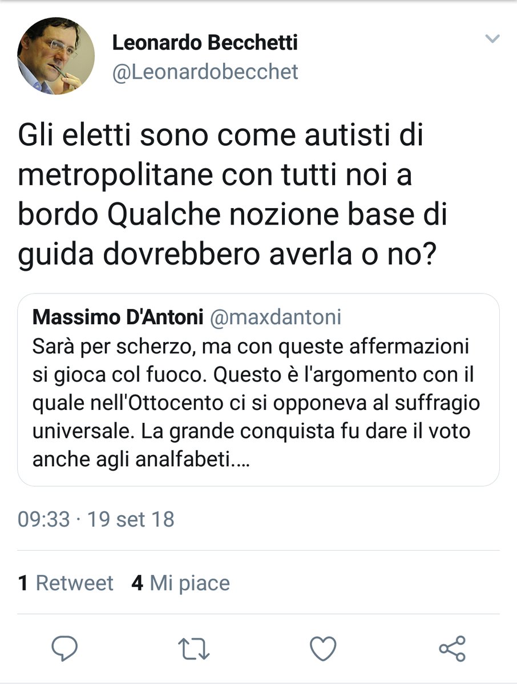517x684 pixels.
Task: View the 1 Retweet list
Action: [66, 583]
